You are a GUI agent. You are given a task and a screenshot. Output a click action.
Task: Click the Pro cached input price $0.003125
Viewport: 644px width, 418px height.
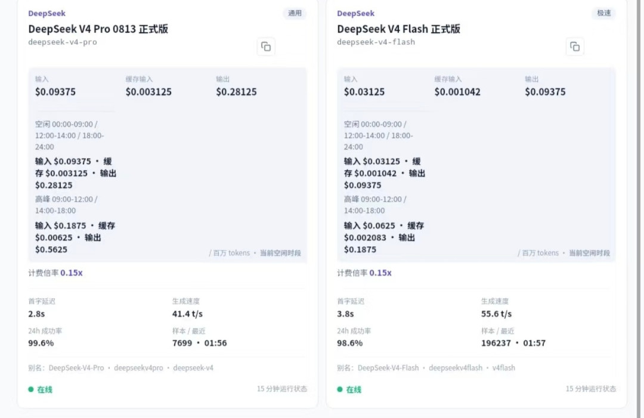click(x=148, y=92)
